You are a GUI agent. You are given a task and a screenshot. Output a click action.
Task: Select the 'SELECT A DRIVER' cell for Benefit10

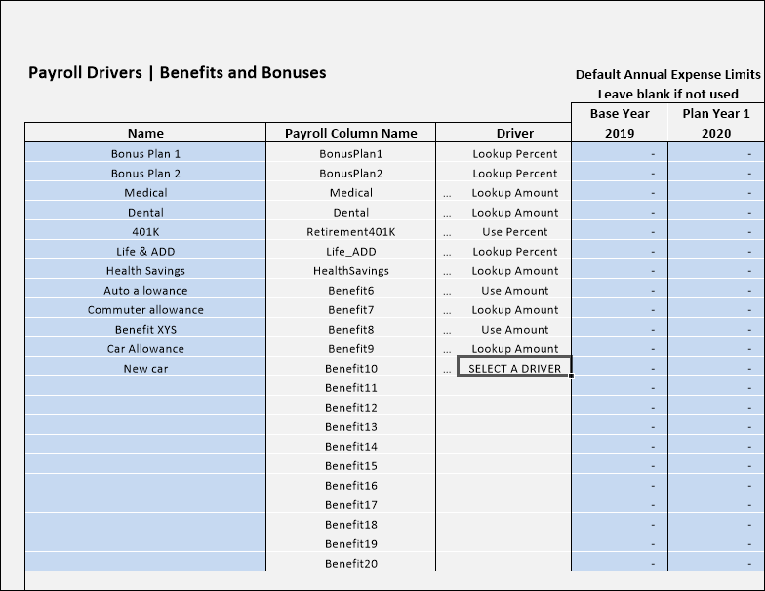[x=514, y=367]
